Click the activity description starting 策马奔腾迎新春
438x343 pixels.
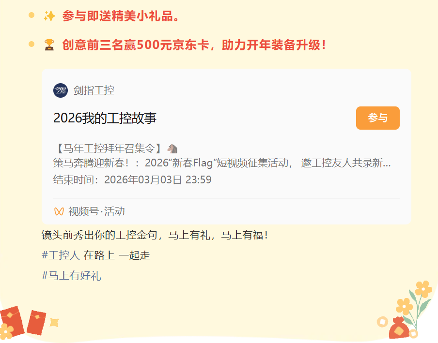point(222,163)
